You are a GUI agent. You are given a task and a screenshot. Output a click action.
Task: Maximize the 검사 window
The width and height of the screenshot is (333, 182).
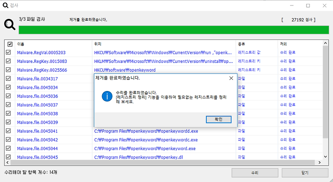308,6
